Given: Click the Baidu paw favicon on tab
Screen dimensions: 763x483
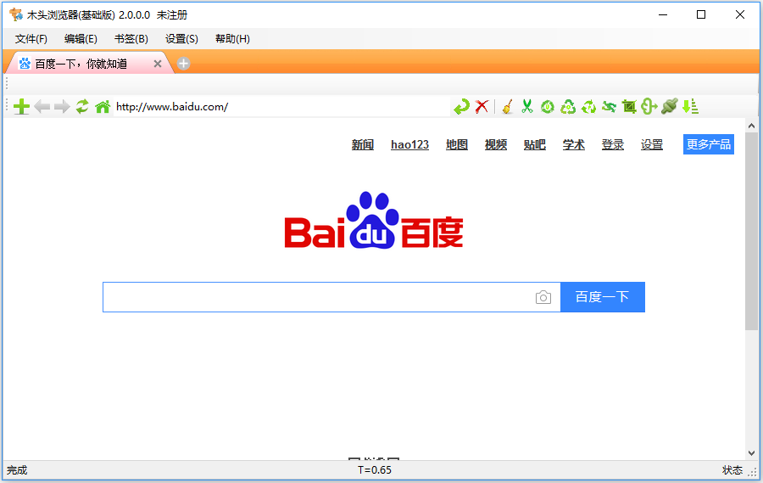Looking at the screenshot, I should pyautogui.click(x=25, y=64).
